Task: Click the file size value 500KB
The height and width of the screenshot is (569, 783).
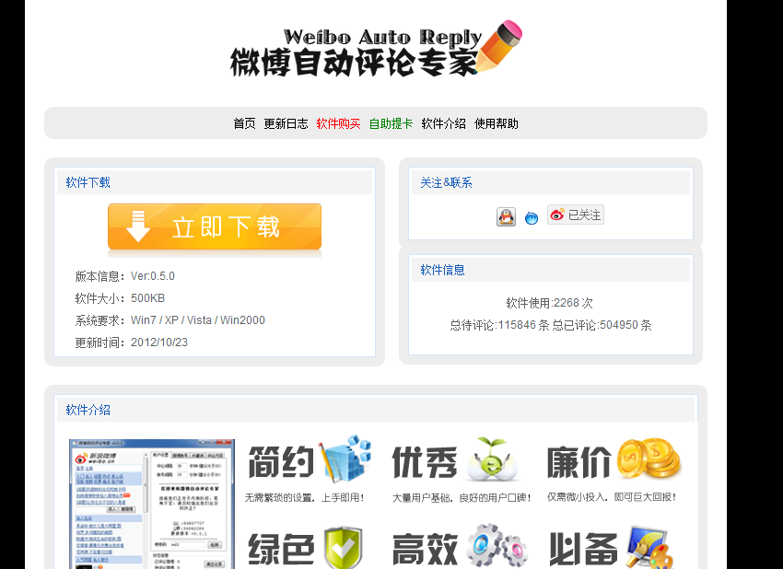Action: (x=147, y=298)
